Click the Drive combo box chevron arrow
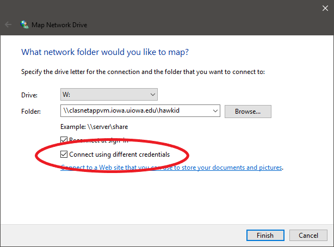This screenshot has width=334, height=247. 152,94
